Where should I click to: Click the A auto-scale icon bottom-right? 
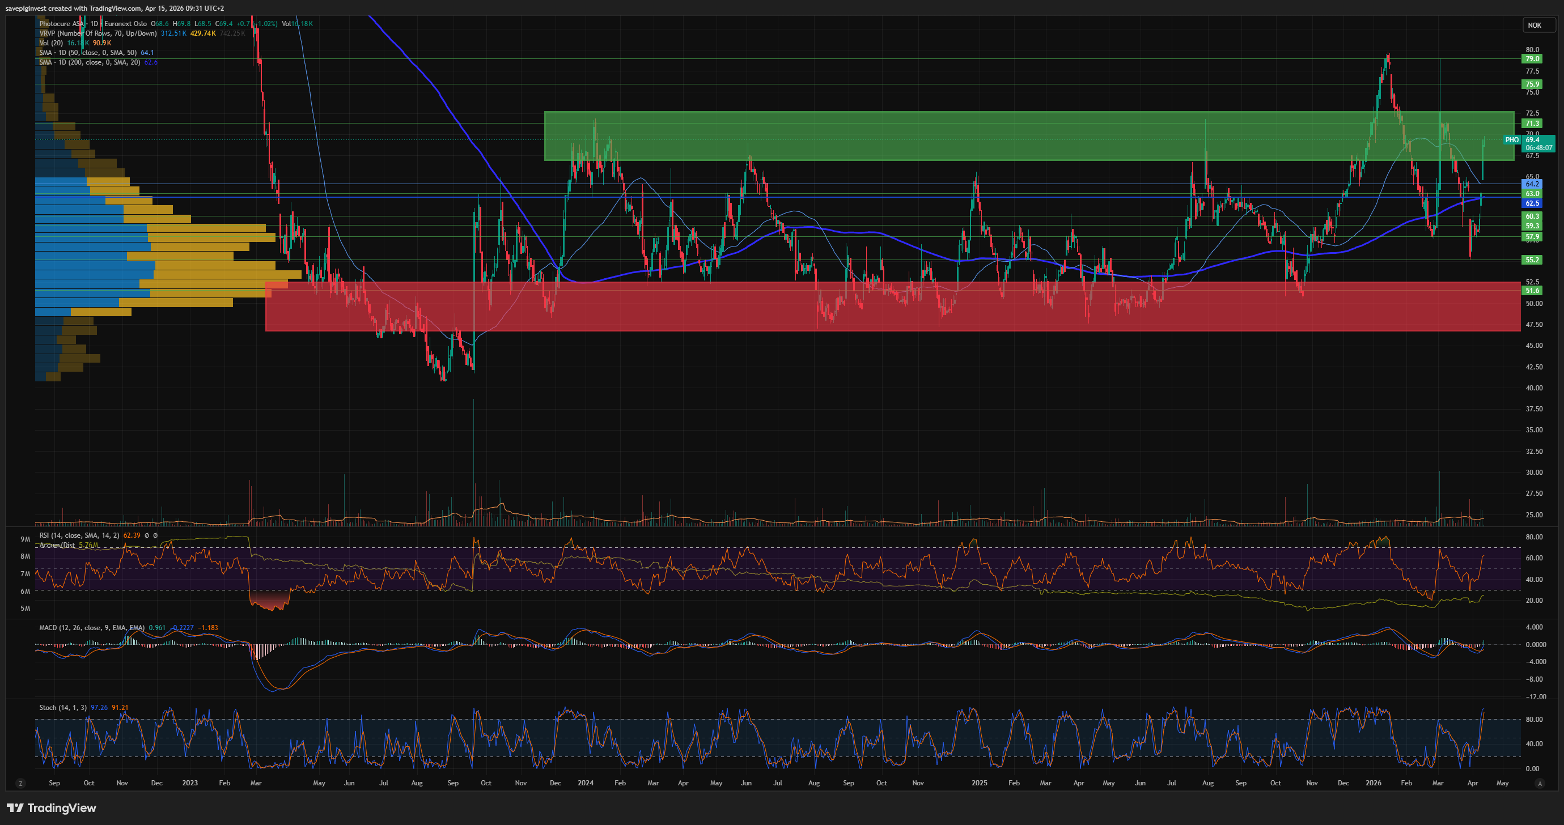tap(1539, 784)
